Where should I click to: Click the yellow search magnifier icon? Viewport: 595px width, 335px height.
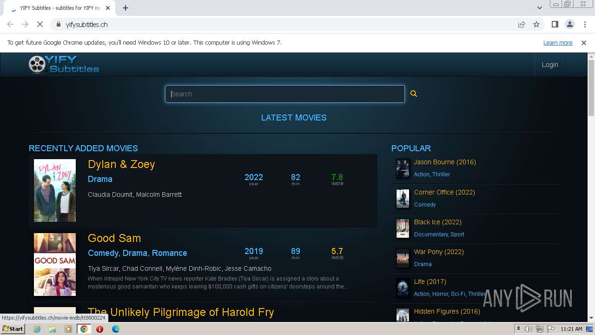414,94
